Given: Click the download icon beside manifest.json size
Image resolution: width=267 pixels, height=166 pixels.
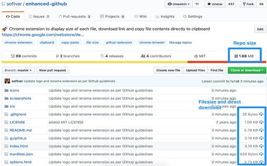Looking at the screenshot, I should tap(261, 154).
